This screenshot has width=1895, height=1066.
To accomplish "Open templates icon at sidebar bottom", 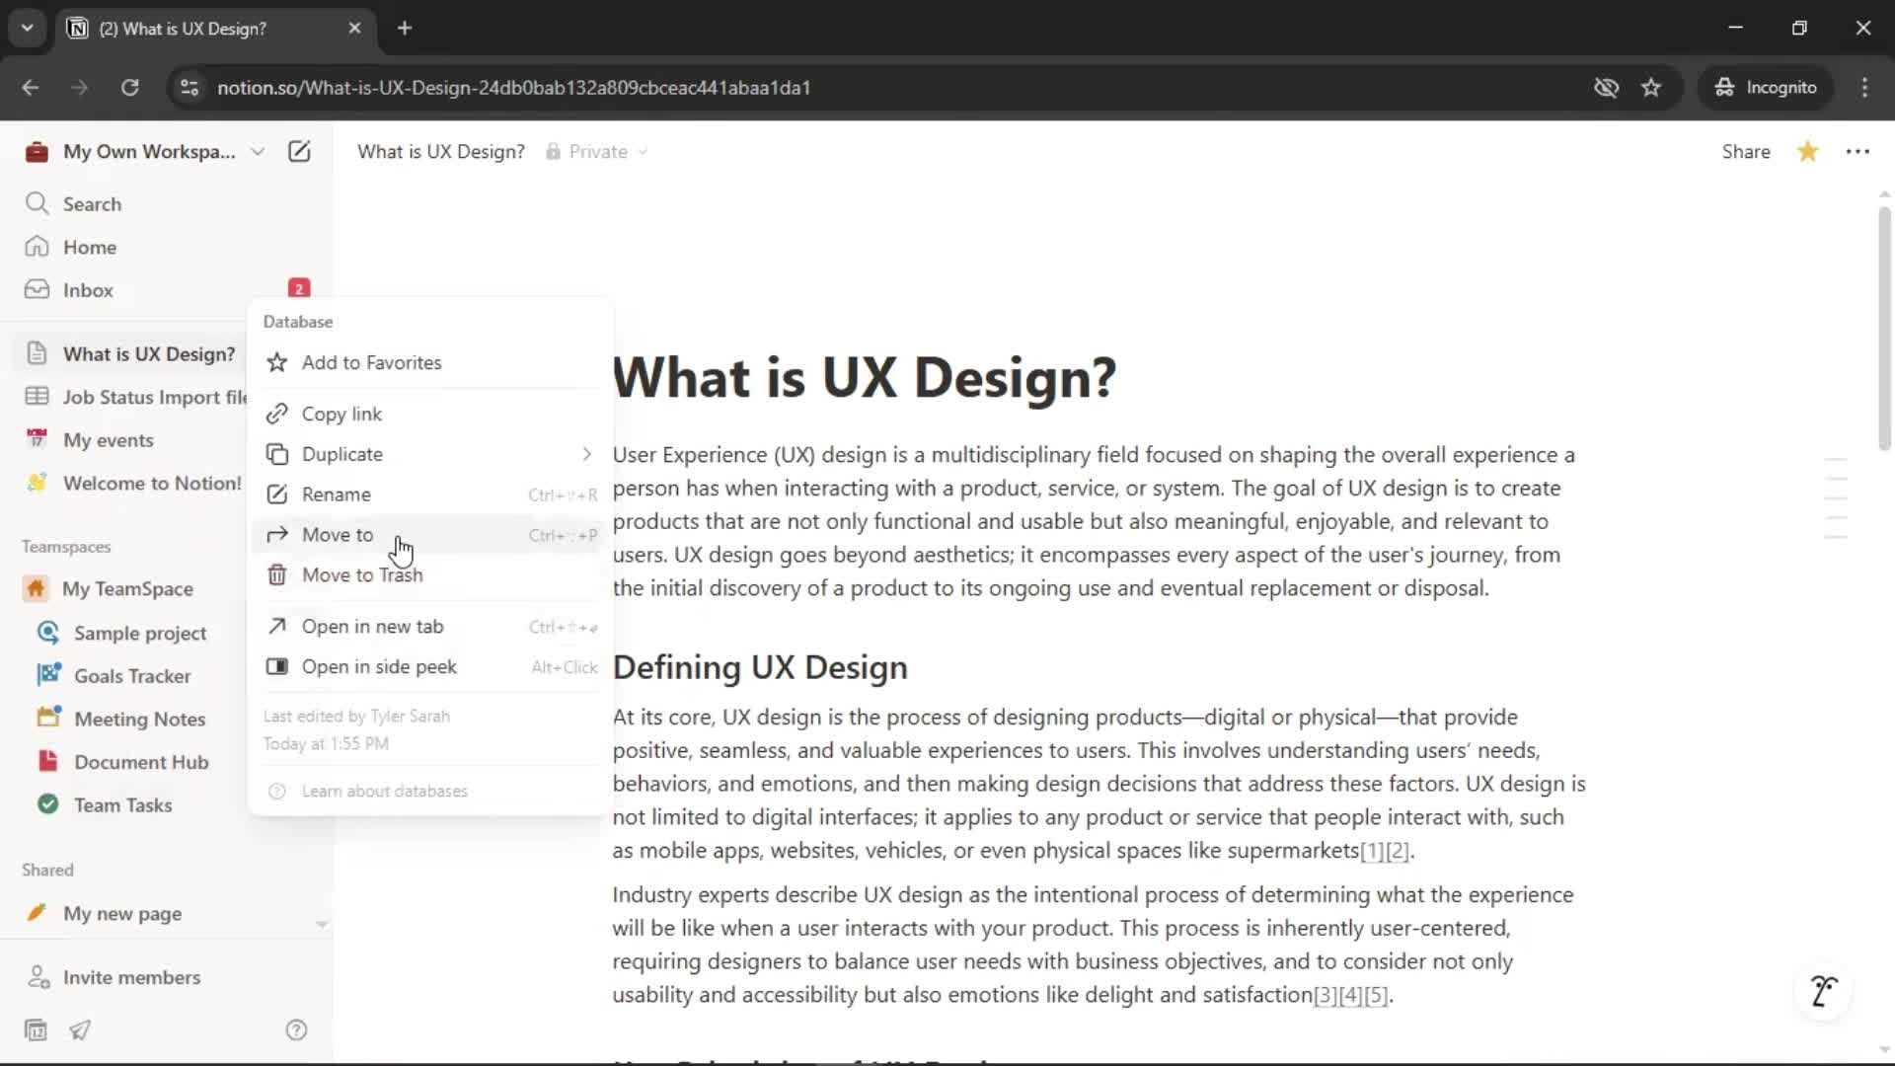I will (x=36, y=1029).
